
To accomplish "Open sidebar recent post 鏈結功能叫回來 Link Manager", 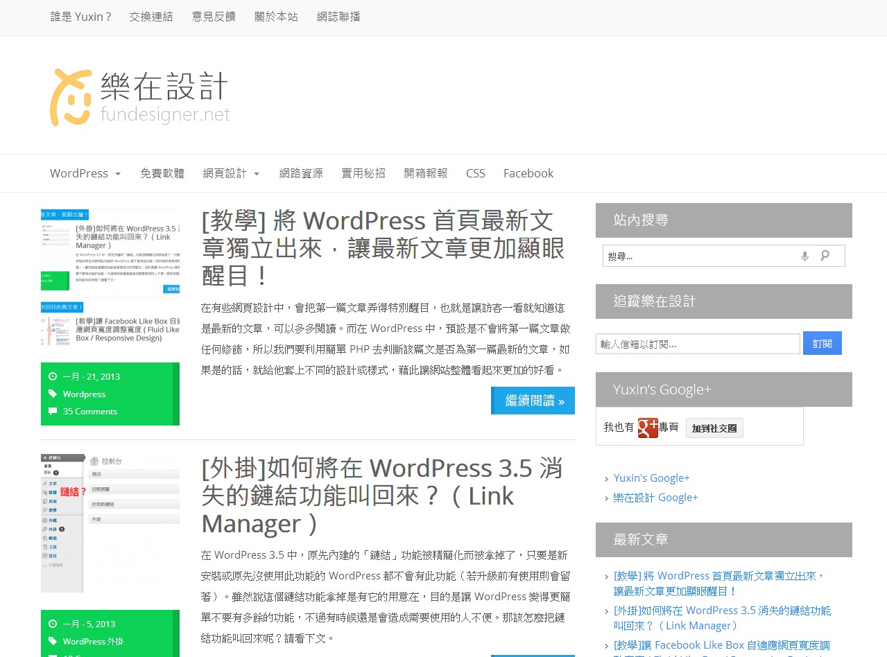I will click(722, 618).
